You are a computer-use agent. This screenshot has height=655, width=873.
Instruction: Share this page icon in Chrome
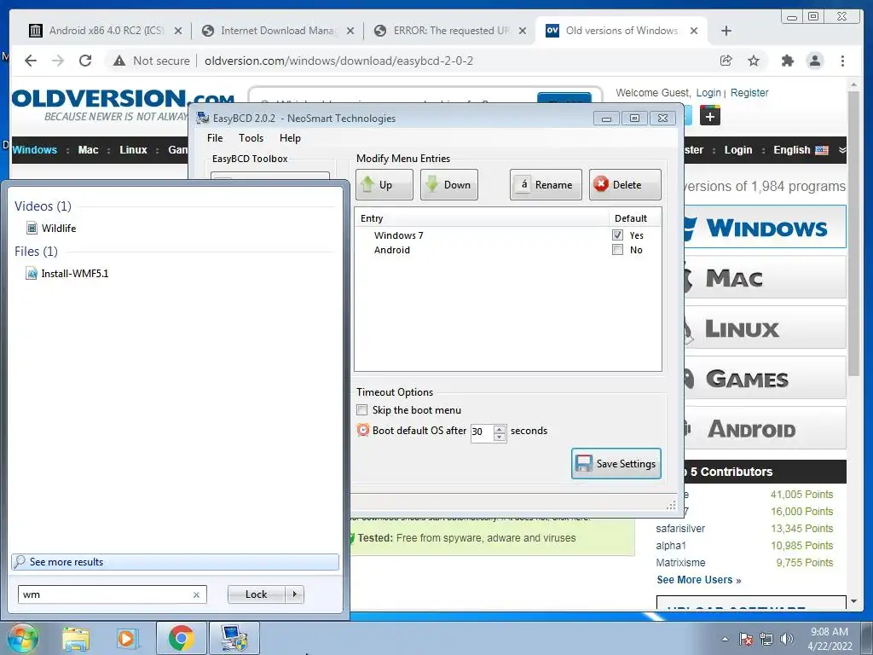click(x=726, y=61)
